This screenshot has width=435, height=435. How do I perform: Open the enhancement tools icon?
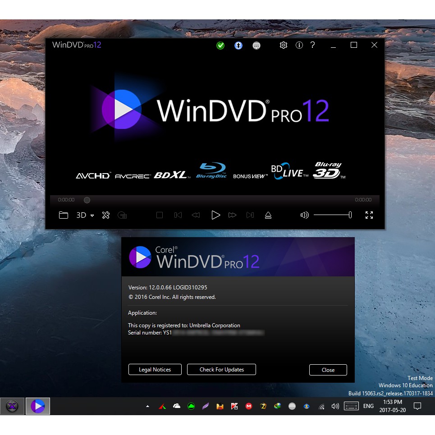[x=105, y=215]
